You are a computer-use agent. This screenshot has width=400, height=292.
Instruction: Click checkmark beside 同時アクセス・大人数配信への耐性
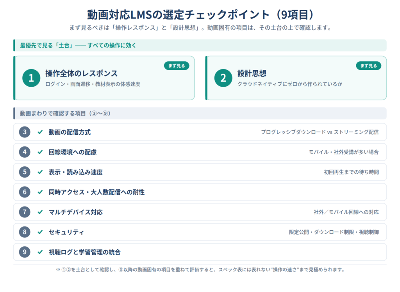click(x=40, y=192)
